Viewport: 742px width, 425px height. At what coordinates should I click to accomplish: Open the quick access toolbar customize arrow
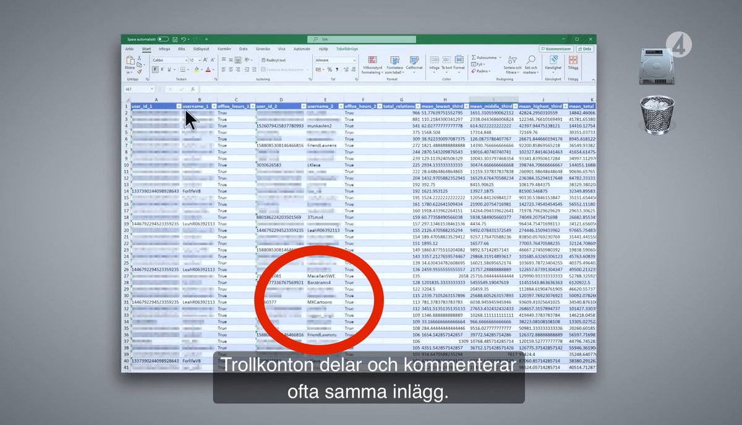click(207, 40)
